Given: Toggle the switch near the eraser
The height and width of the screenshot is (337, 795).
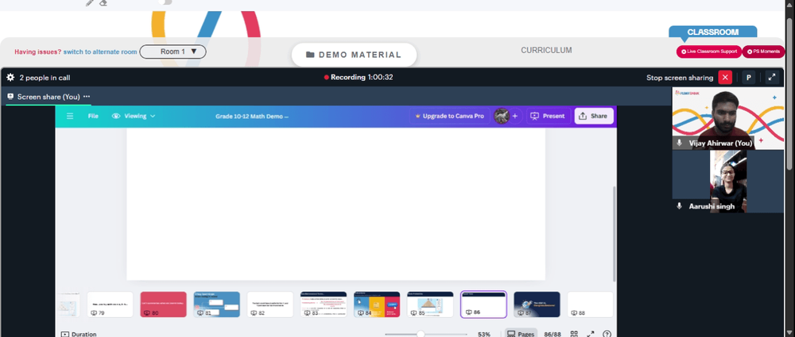Looking at the screenshot, I should click(165, 2).
